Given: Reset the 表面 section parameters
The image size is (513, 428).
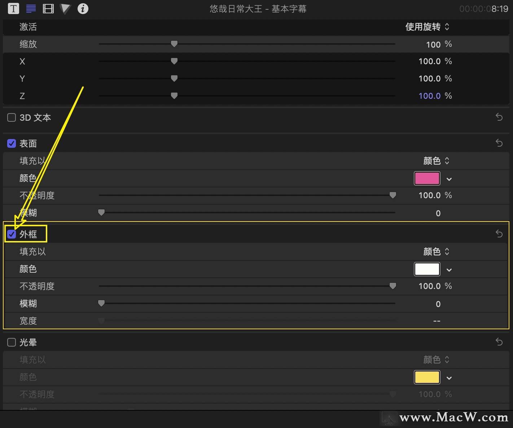Looking at the screenshot, I should (x=499, y=143).
